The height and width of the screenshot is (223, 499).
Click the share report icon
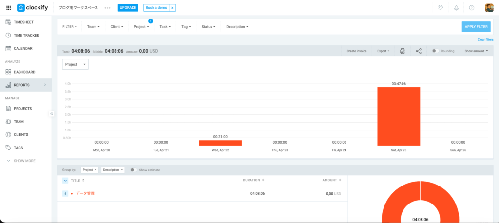[419, 51]
